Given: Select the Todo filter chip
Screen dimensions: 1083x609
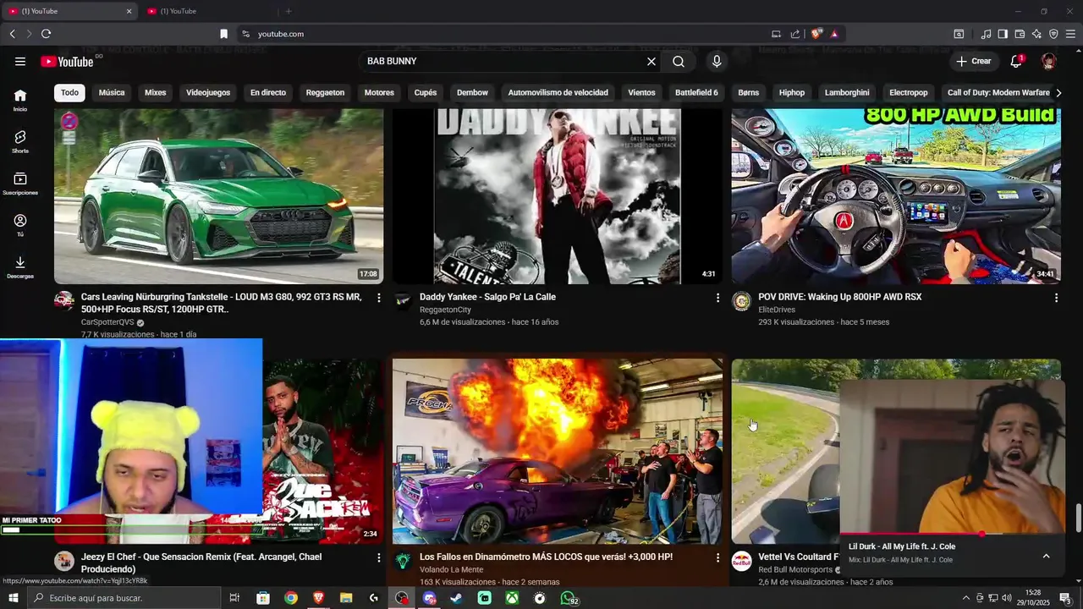Looking at the screenshot, I should point(69,92).
